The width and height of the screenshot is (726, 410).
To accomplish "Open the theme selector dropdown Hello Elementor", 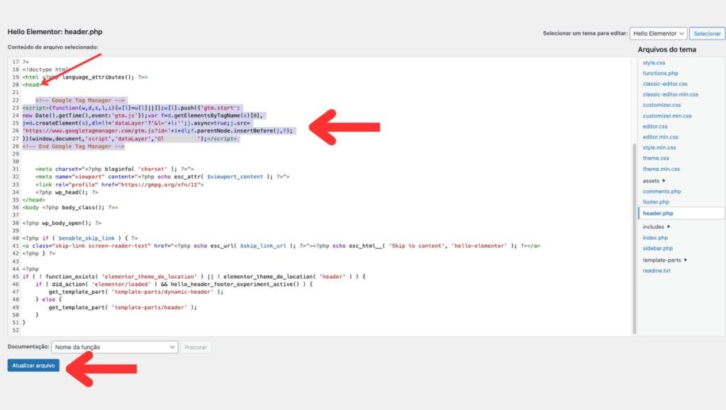I will coord(658,33).
